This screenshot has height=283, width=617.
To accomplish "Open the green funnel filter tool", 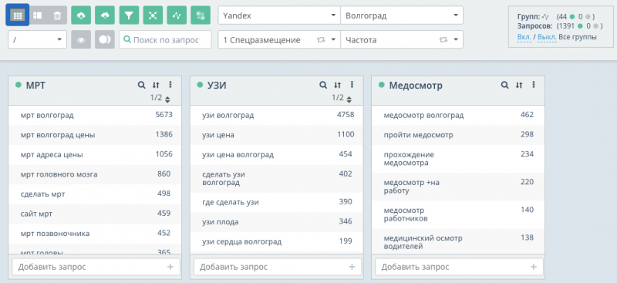I will [129, 15].
